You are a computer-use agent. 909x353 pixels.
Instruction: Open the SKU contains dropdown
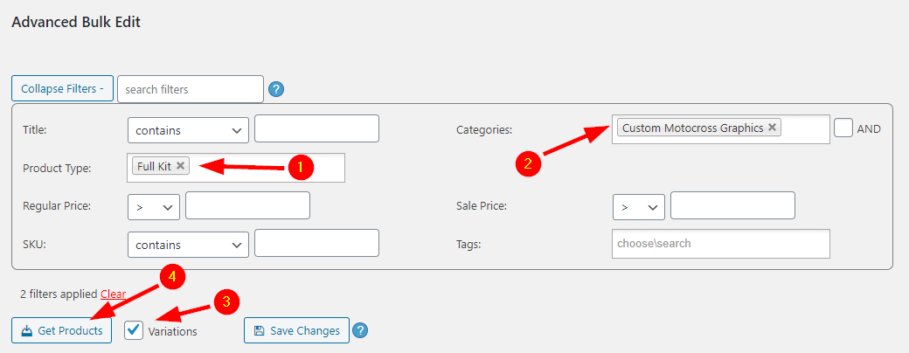(x=188, y=246)
